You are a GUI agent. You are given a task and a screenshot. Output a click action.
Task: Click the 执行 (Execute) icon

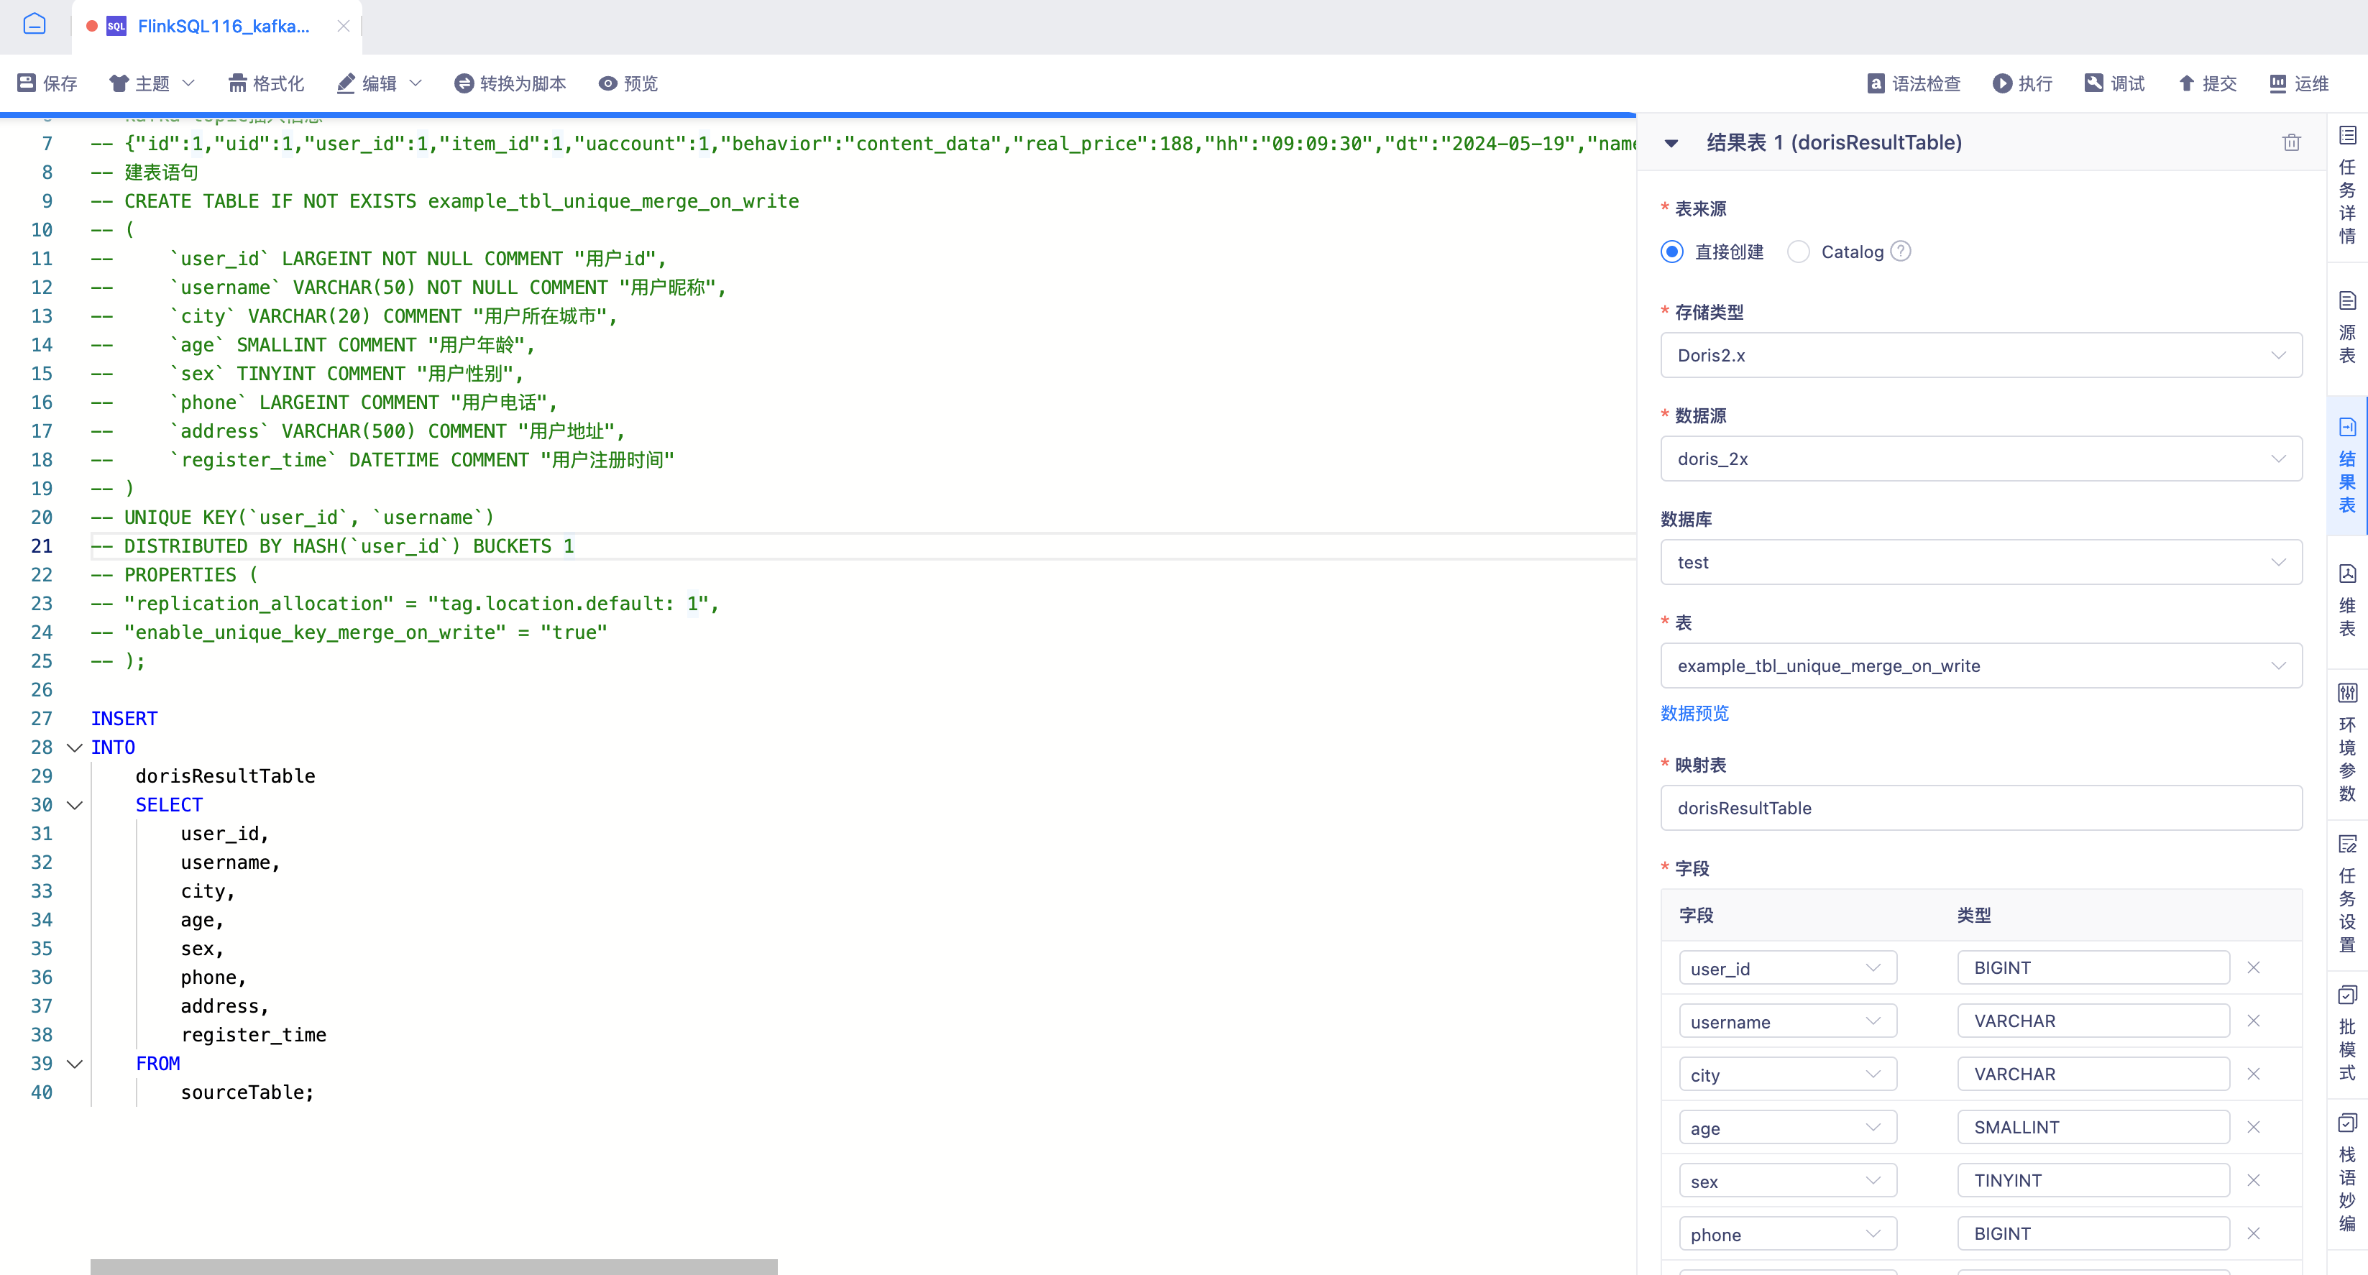click(2026, 83)
